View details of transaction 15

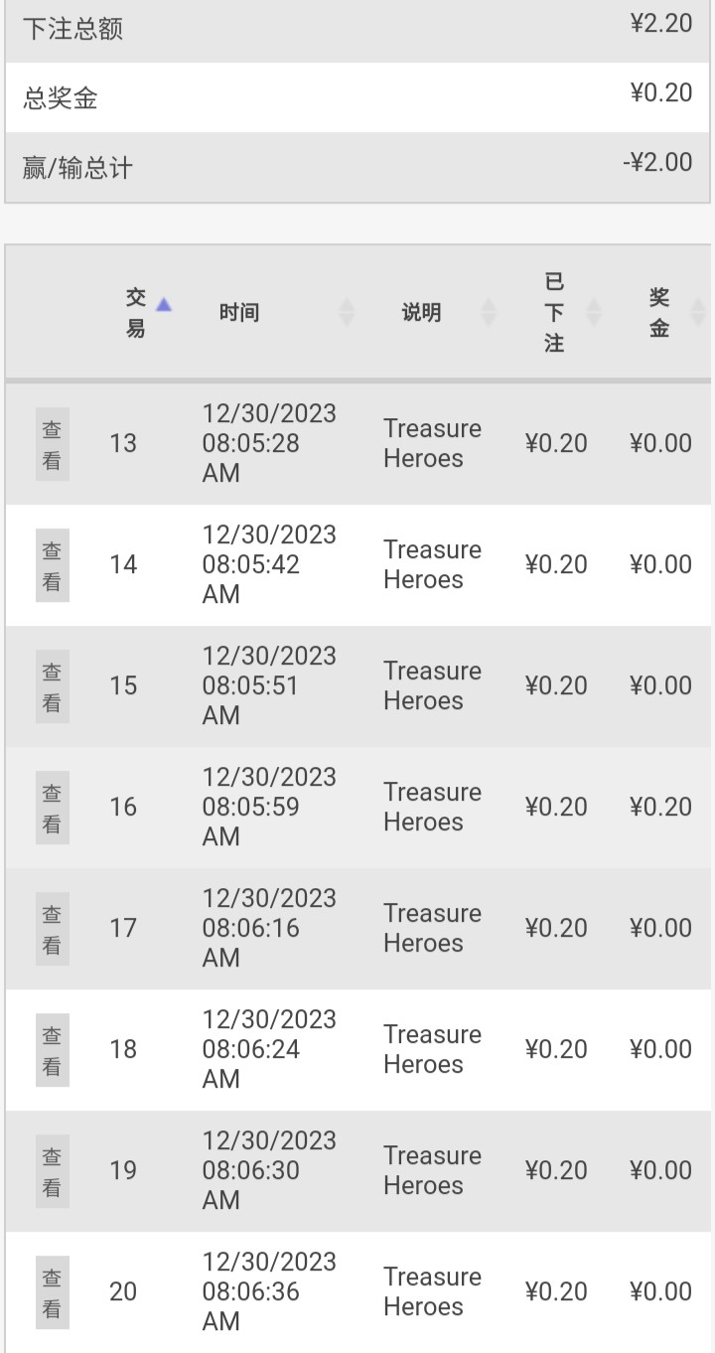click(x=53, y=686)
